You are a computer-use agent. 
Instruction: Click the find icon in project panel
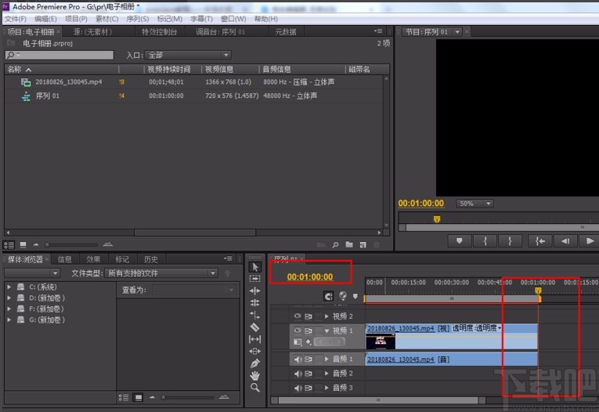point(335,244)
